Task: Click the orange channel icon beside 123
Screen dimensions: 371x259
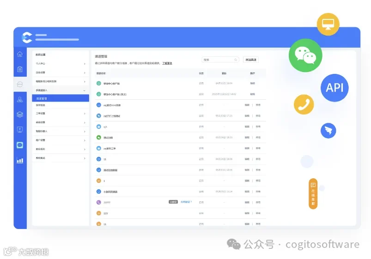Action: [x=99, y=213]
